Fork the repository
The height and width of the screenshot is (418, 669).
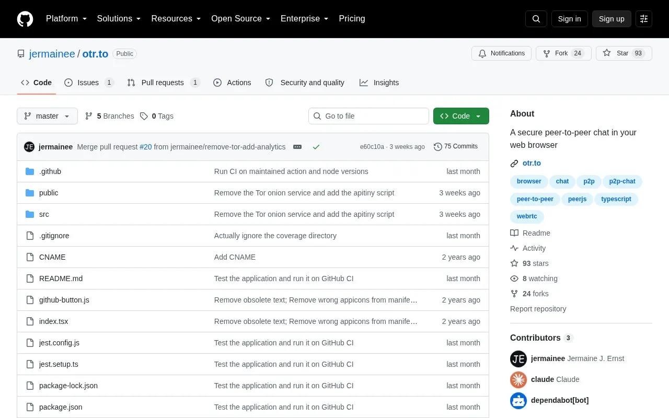click(x=563, y=53)
